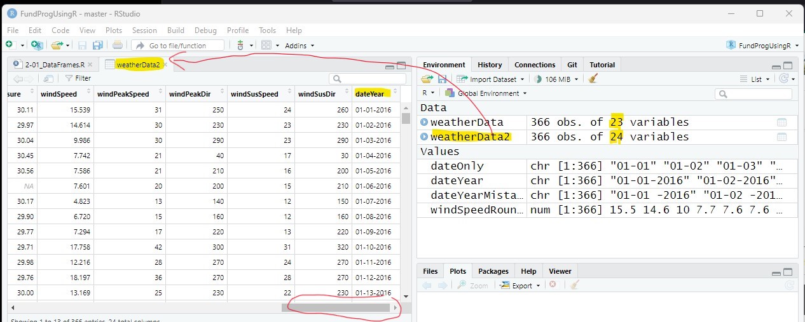Screen dimensions: 805x322
Task: Click the Git version control toolbar icon
Action: point(240,45)
